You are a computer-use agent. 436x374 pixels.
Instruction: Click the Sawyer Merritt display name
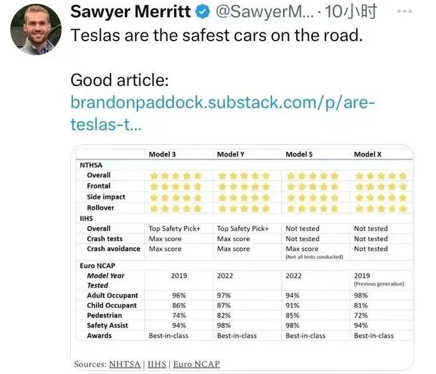(x=131, y=12)
